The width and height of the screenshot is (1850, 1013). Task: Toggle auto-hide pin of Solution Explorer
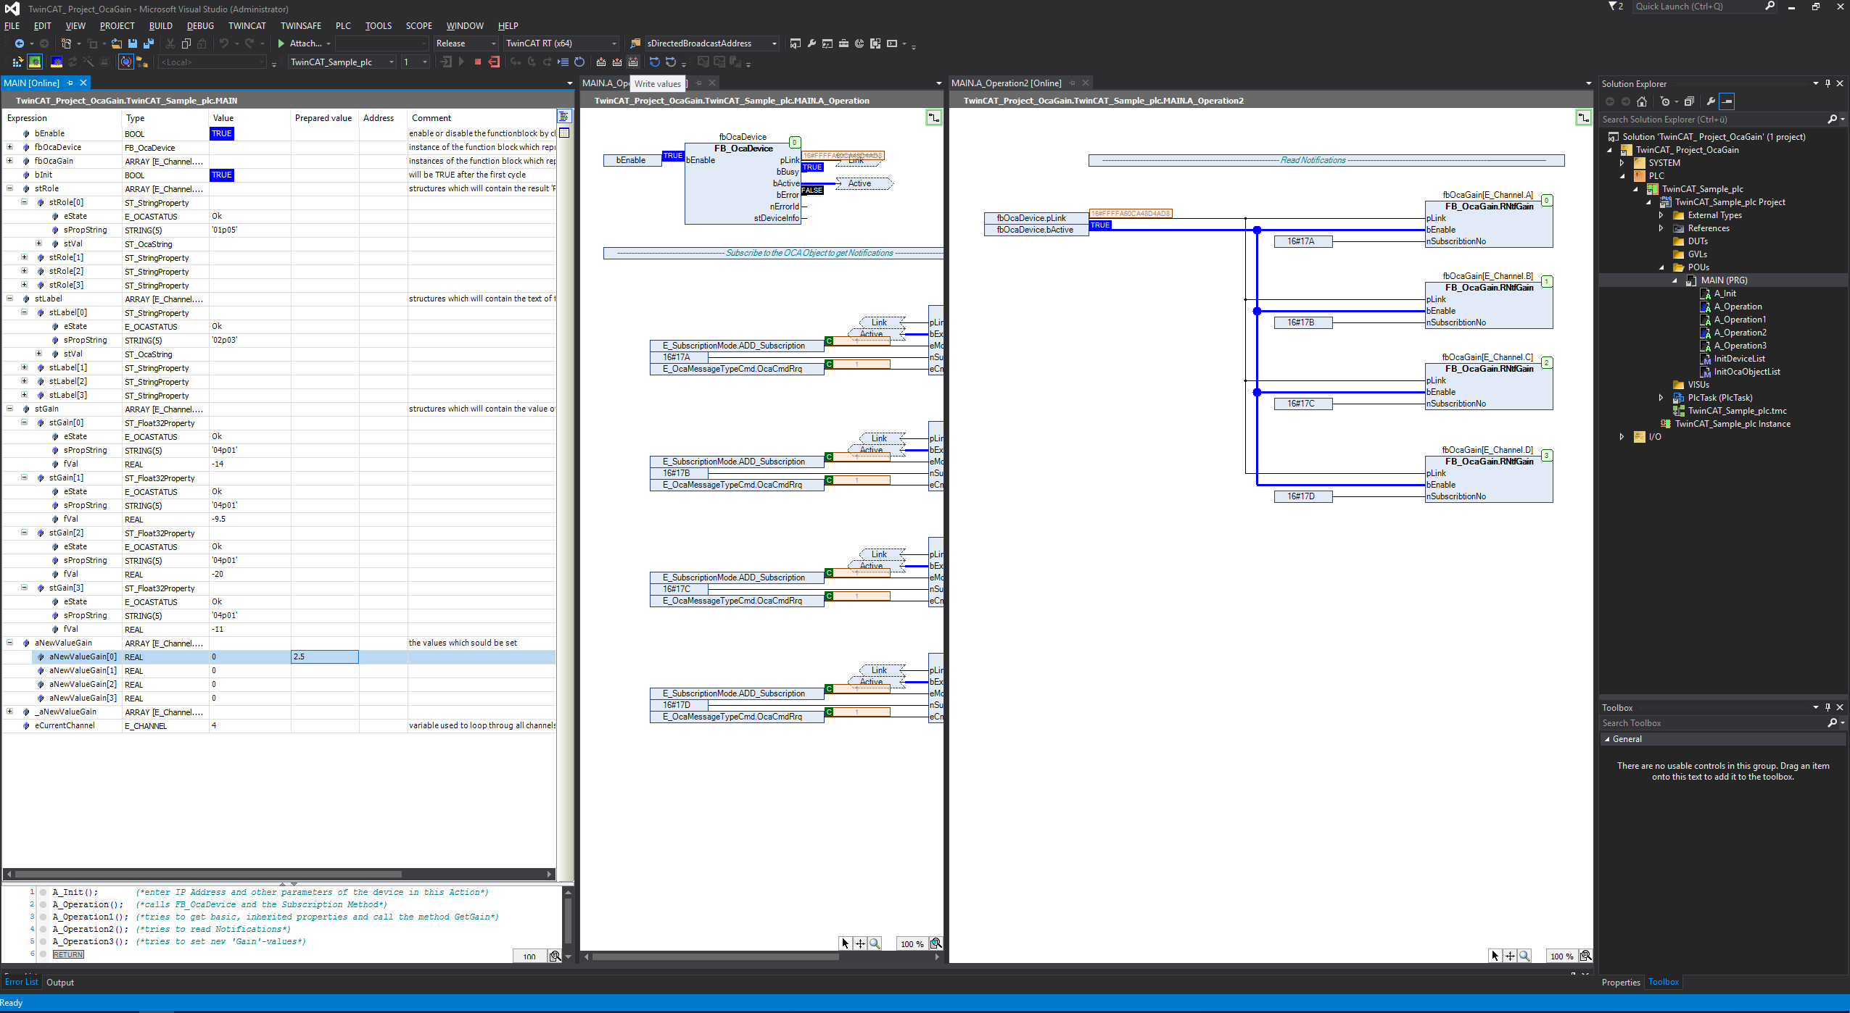[x=1828, y=83]
